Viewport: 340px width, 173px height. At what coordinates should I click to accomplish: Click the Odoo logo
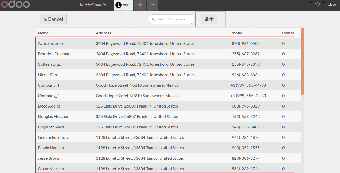(15, 4)
